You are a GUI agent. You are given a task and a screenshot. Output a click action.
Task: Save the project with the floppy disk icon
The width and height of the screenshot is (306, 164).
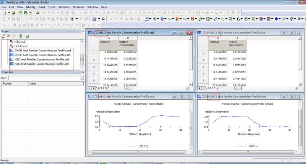pos(13,13)
